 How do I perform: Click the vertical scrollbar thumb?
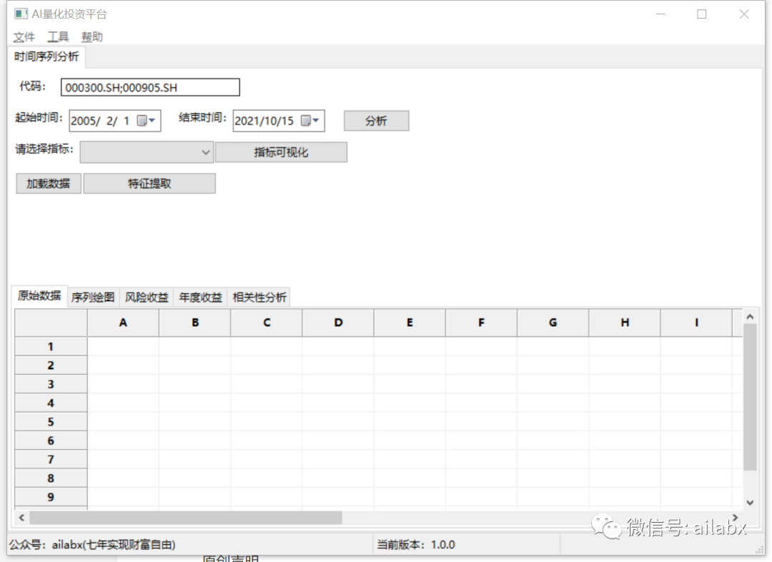point(750,397)
